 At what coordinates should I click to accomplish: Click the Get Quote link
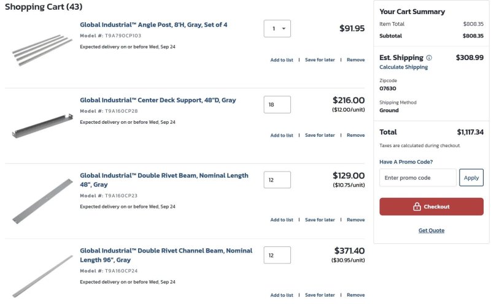431,230
